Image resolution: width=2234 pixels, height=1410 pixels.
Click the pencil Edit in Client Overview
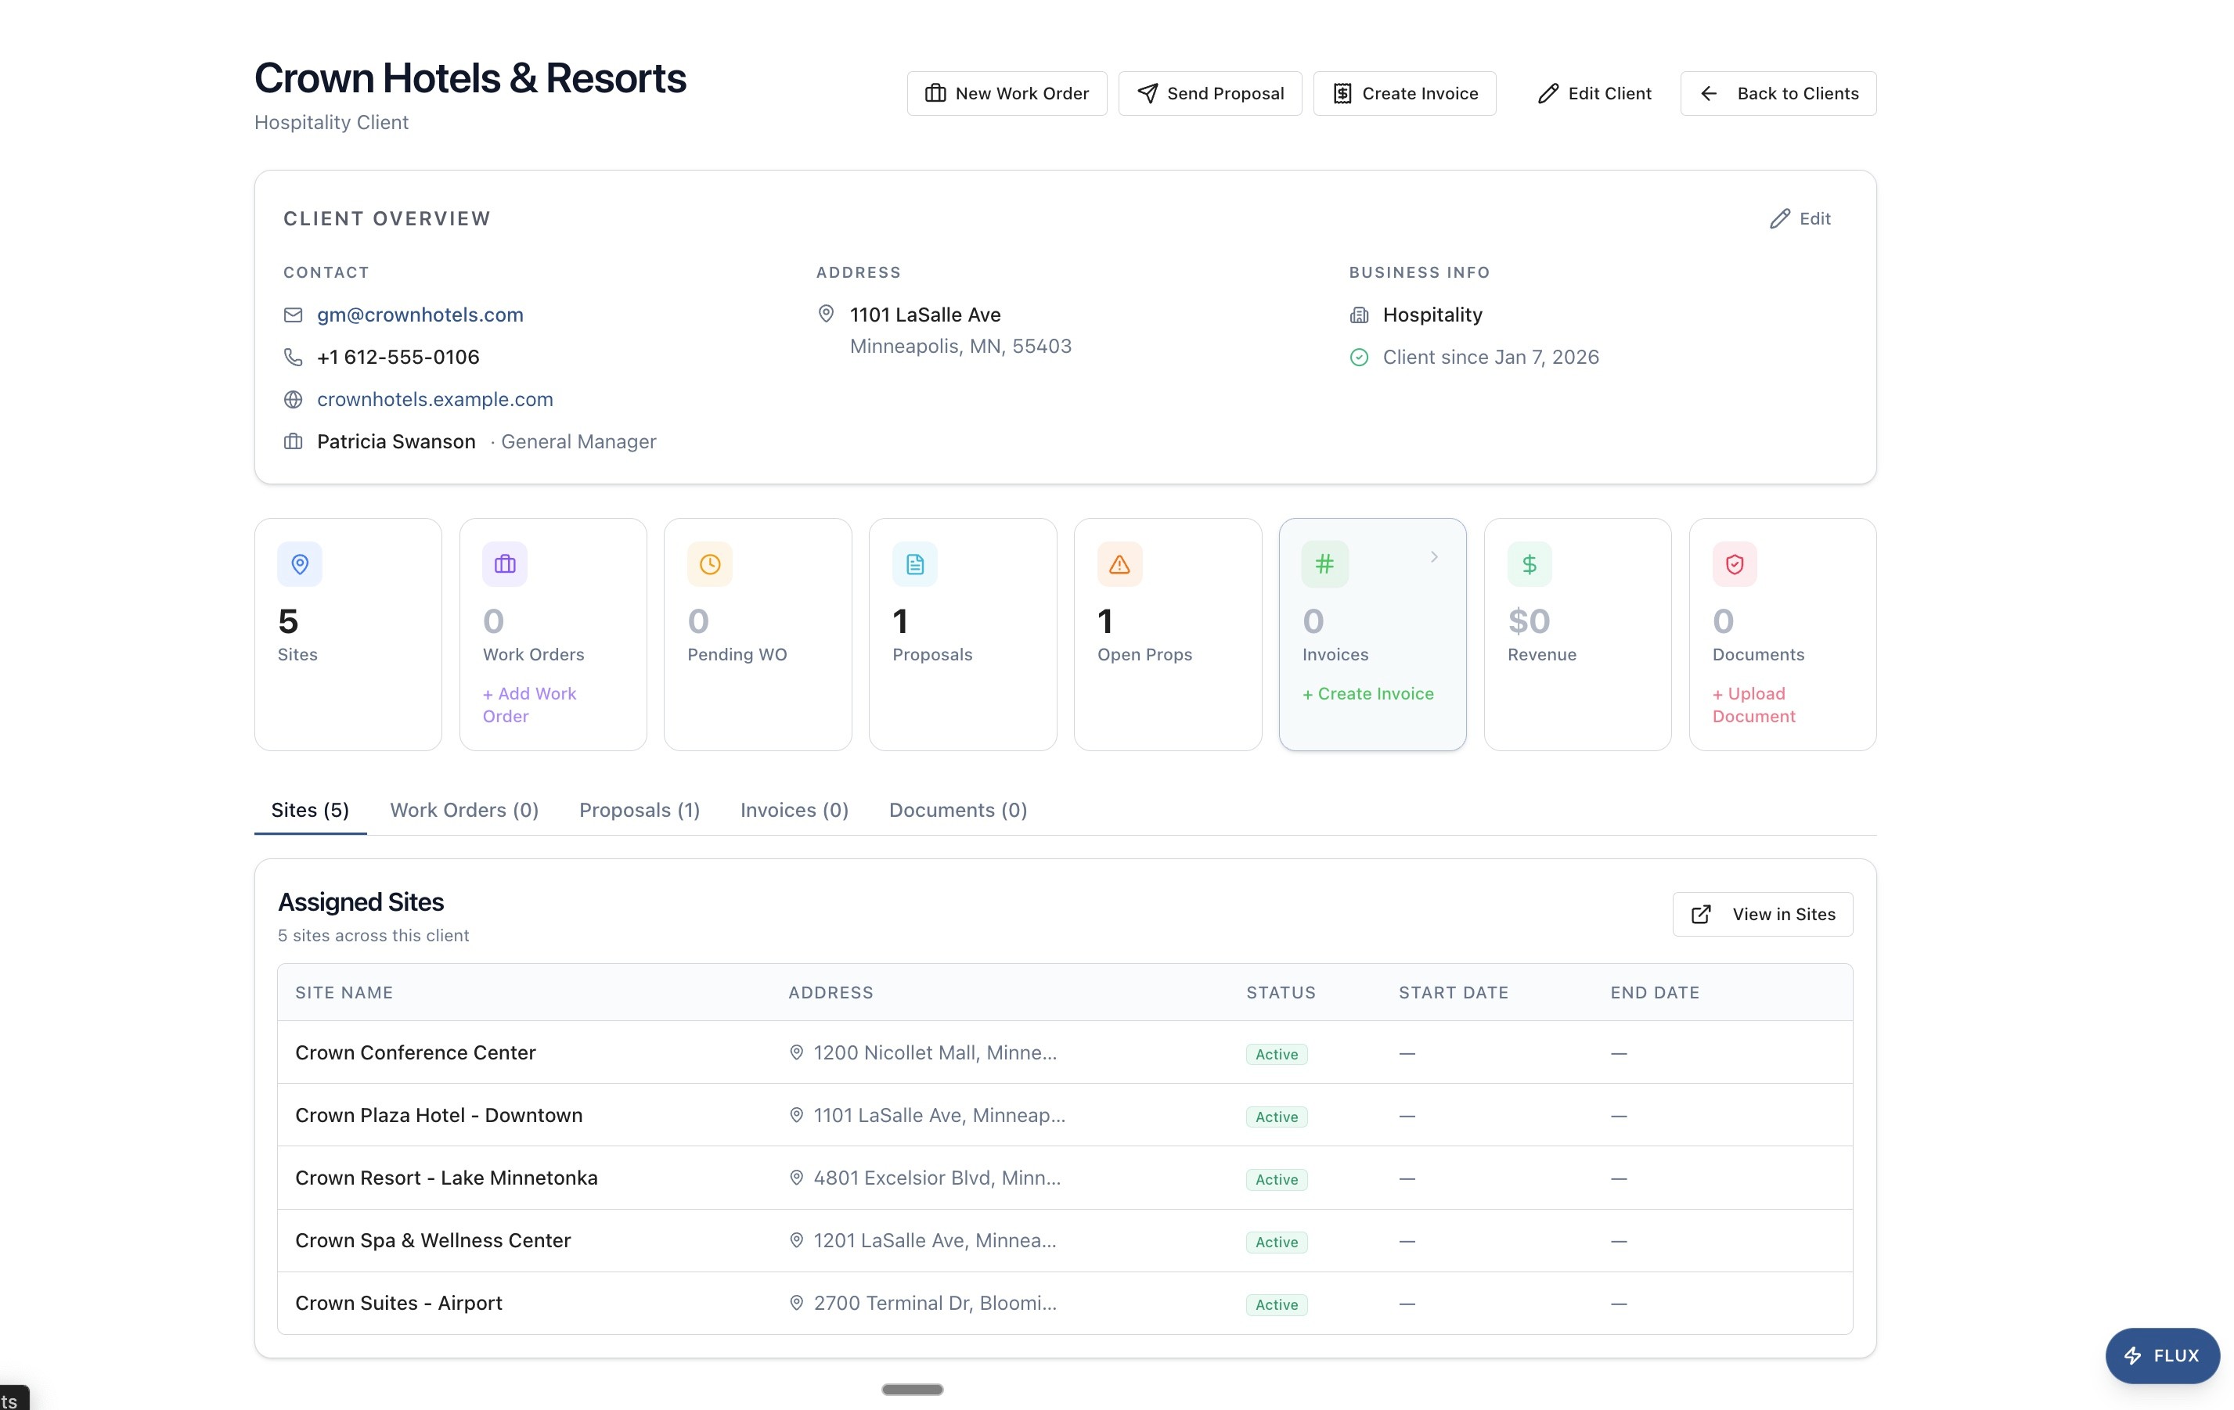pyautogui.click(x=1800, y=219)
